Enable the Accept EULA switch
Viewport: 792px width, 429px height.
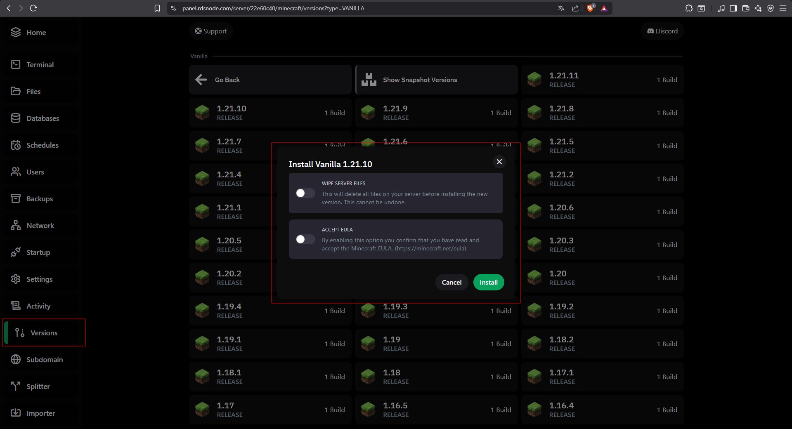[305, 239]
